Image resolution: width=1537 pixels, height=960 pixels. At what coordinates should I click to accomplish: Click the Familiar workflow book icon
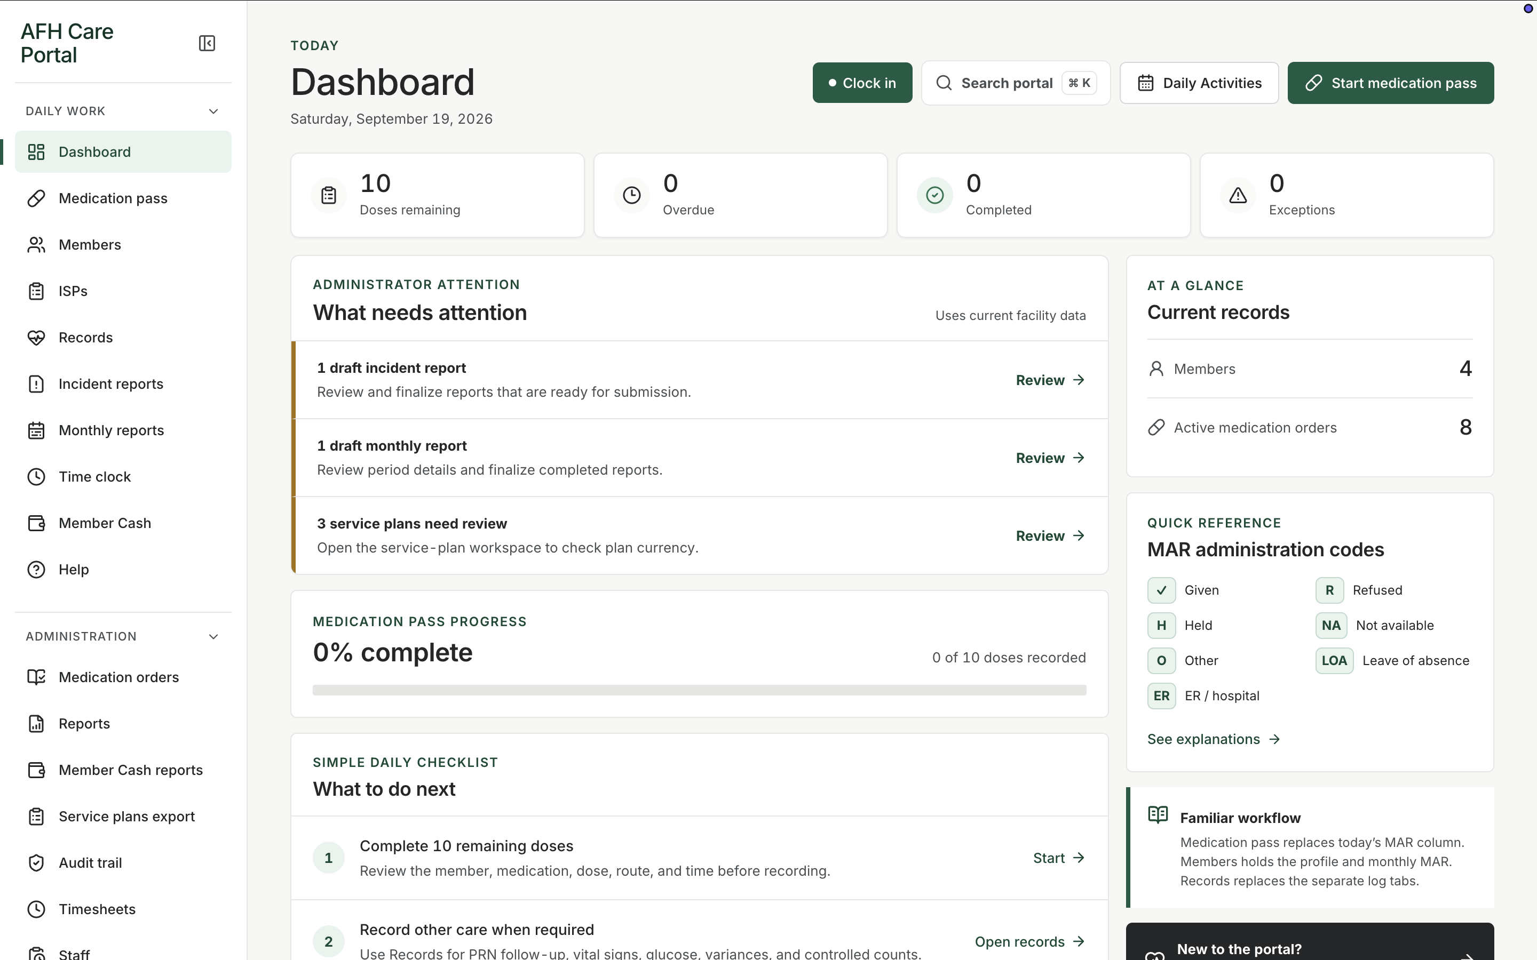coord(1158,814)
